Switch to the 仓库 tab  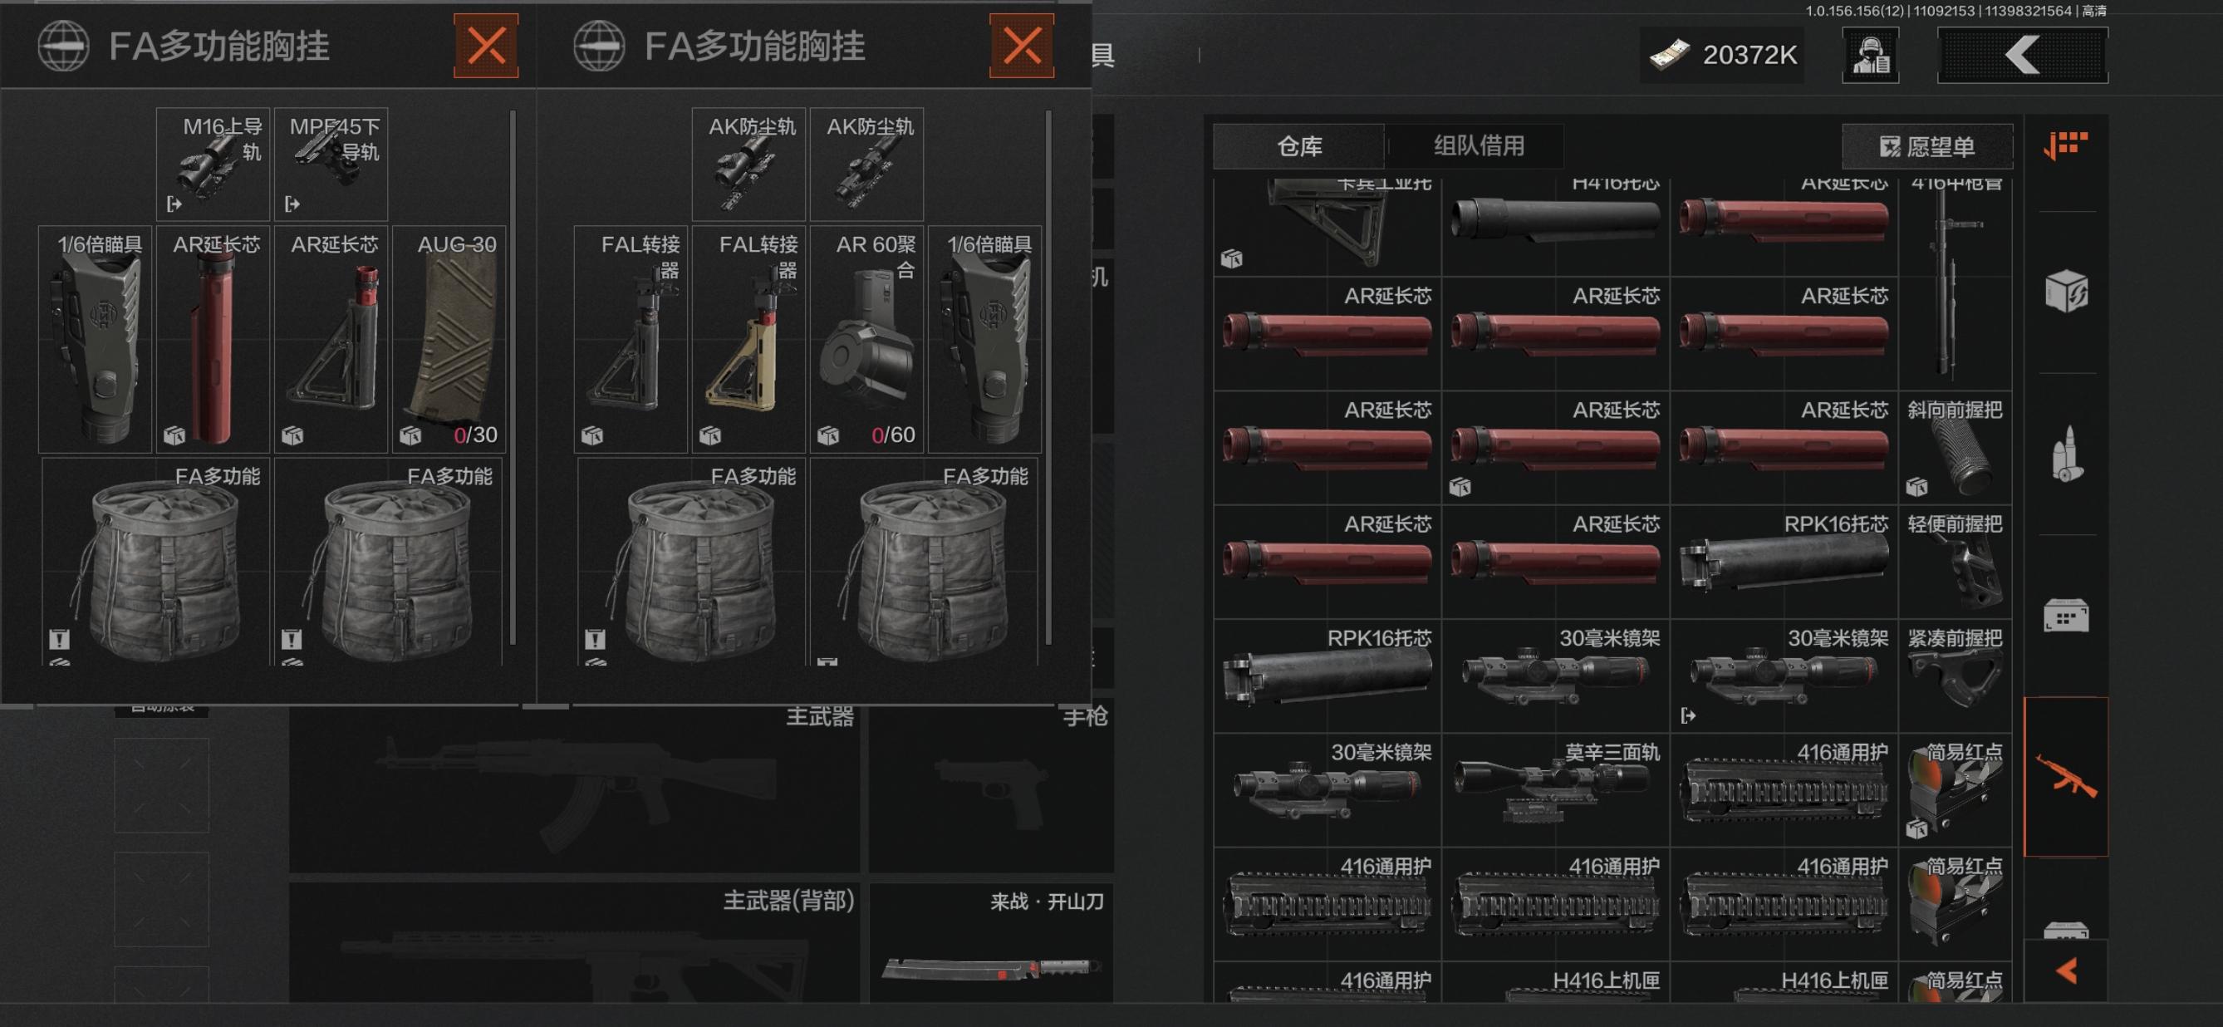pos(1298,146)
